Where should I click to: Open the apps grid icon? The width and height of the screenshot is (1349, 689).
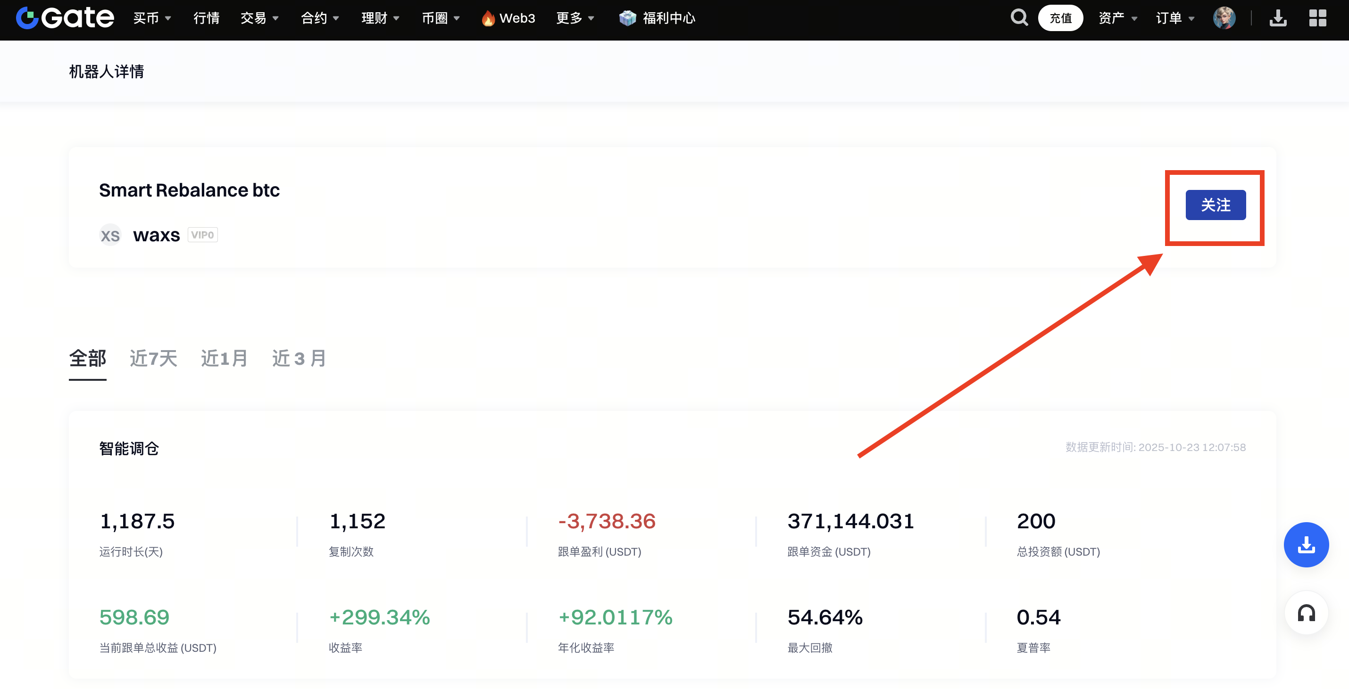[x=1317, y=18]
